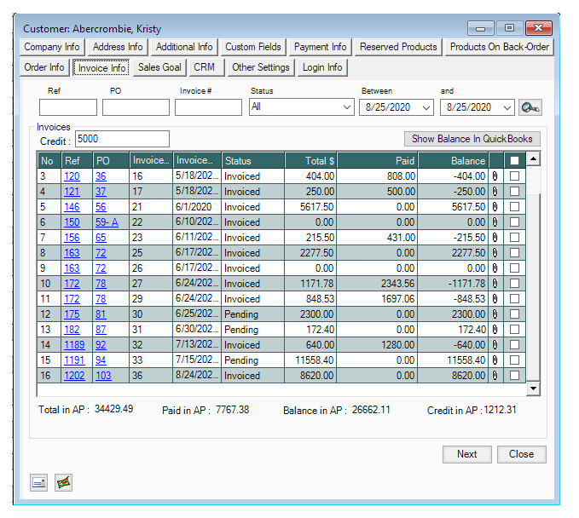Click paperclip icon on invoice 36 row

pos(495,376)
